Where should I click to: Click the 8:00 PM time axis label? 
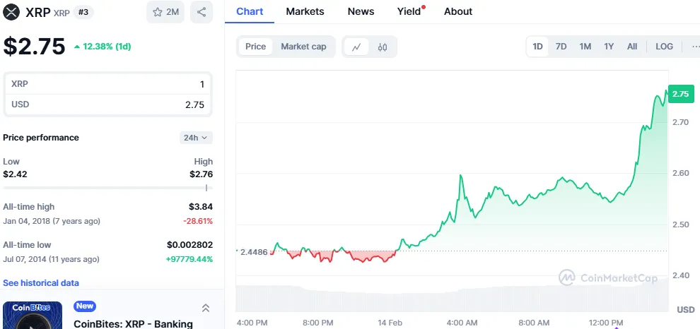[x=318, y=323]
